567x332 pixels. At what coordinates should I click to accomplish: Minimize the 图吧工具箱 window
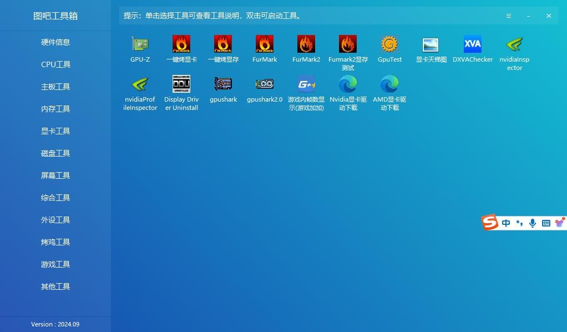(529, 16)
